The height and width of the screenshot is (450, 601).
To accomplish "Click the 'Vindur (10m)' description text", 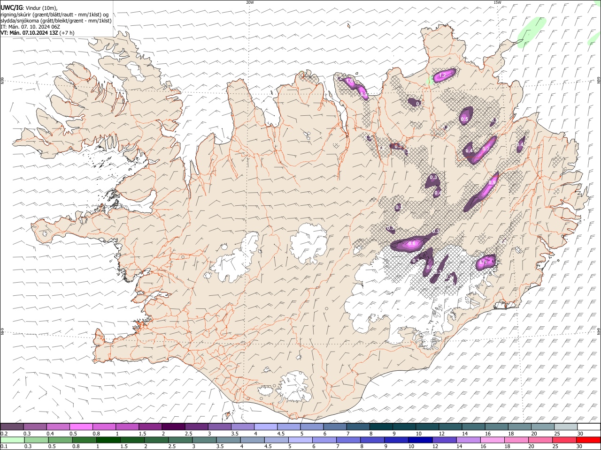I will point(41,7).
